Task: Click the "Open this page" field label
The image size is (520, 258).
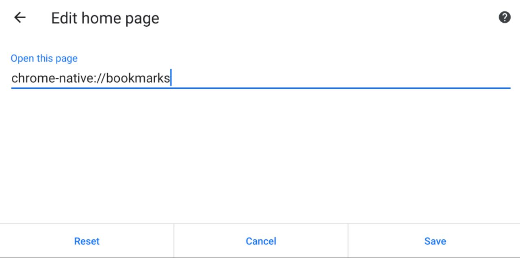Action: (44, 58)
